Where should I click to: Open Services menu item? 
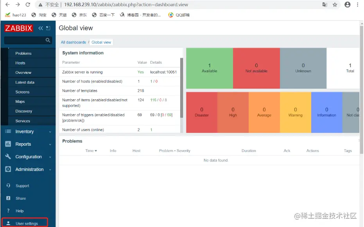point(23,121)
